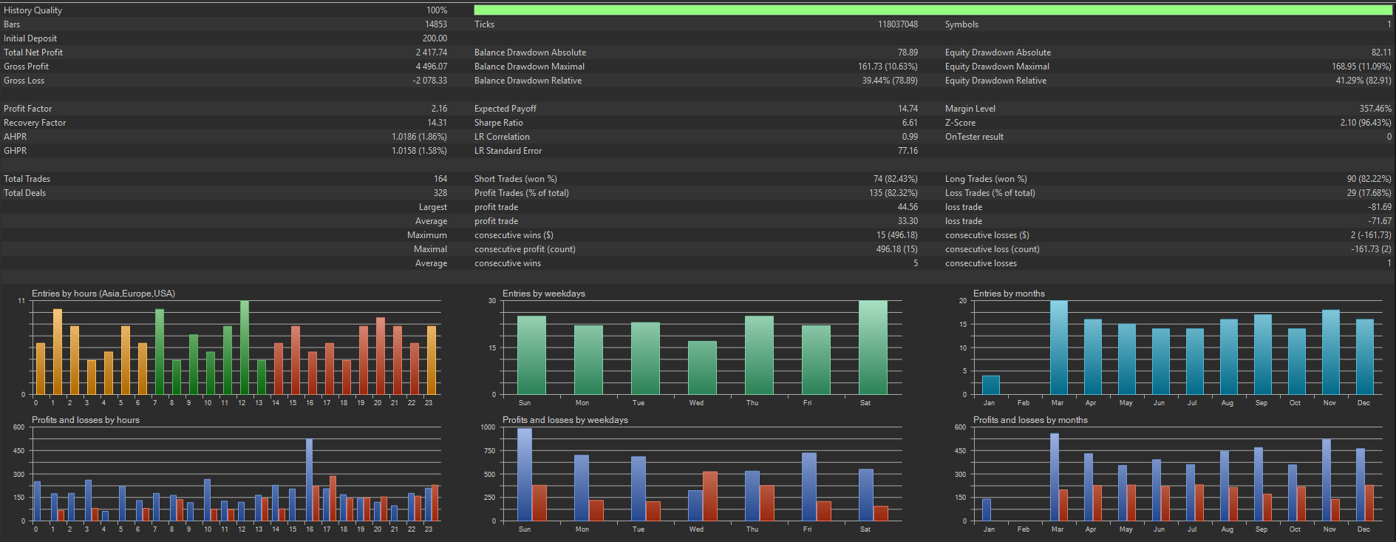Click the green History Quality progress bar
The height and width of the screenshot is (542, 1396).
coord(933,10)
